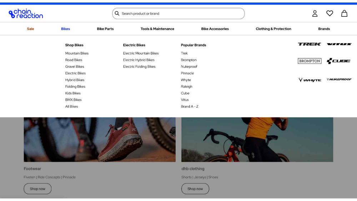The height and width of the screenshot is (201, 357).
Task: Open the Brands menu item
Action: click(324, 29)
